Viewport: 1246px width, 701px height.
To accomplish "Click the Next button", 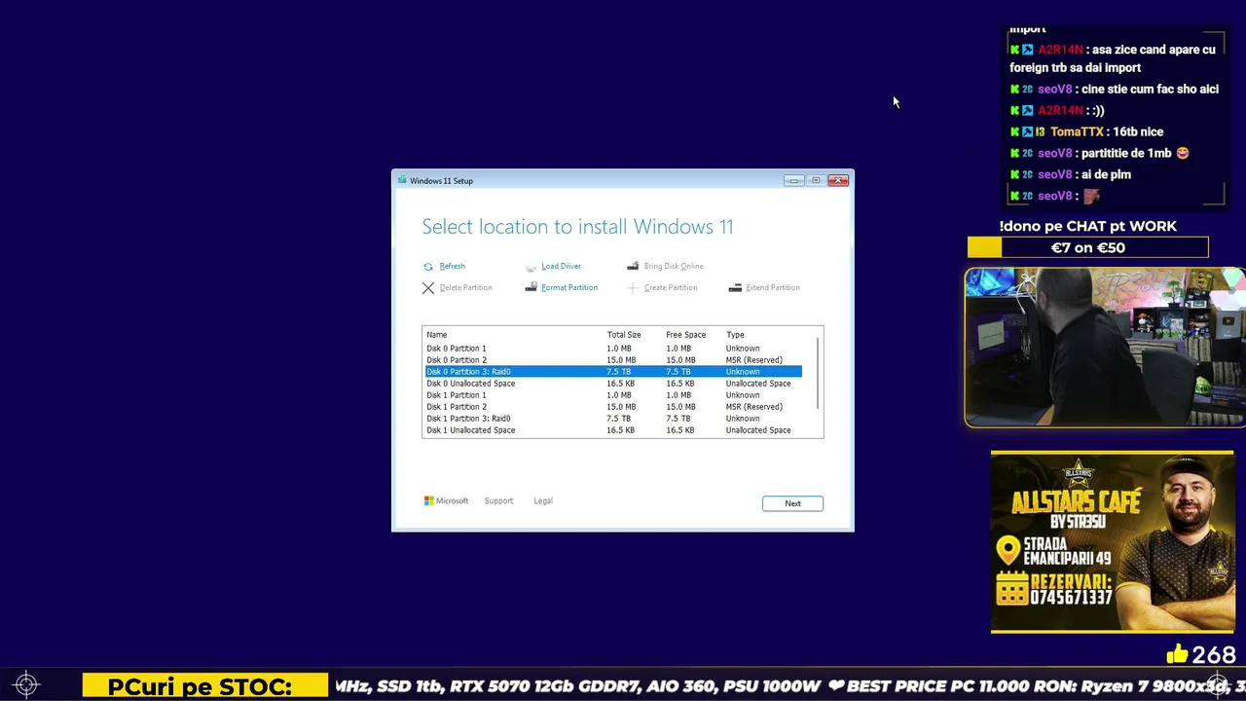I will pos(792,503).
